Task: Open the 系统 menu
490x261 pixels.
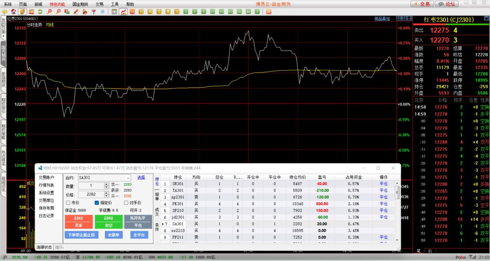Action: (8, 4)
